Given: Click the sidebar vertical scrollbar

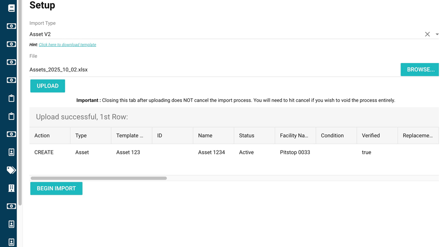Looking at the screenshot, I should (20, 103).
